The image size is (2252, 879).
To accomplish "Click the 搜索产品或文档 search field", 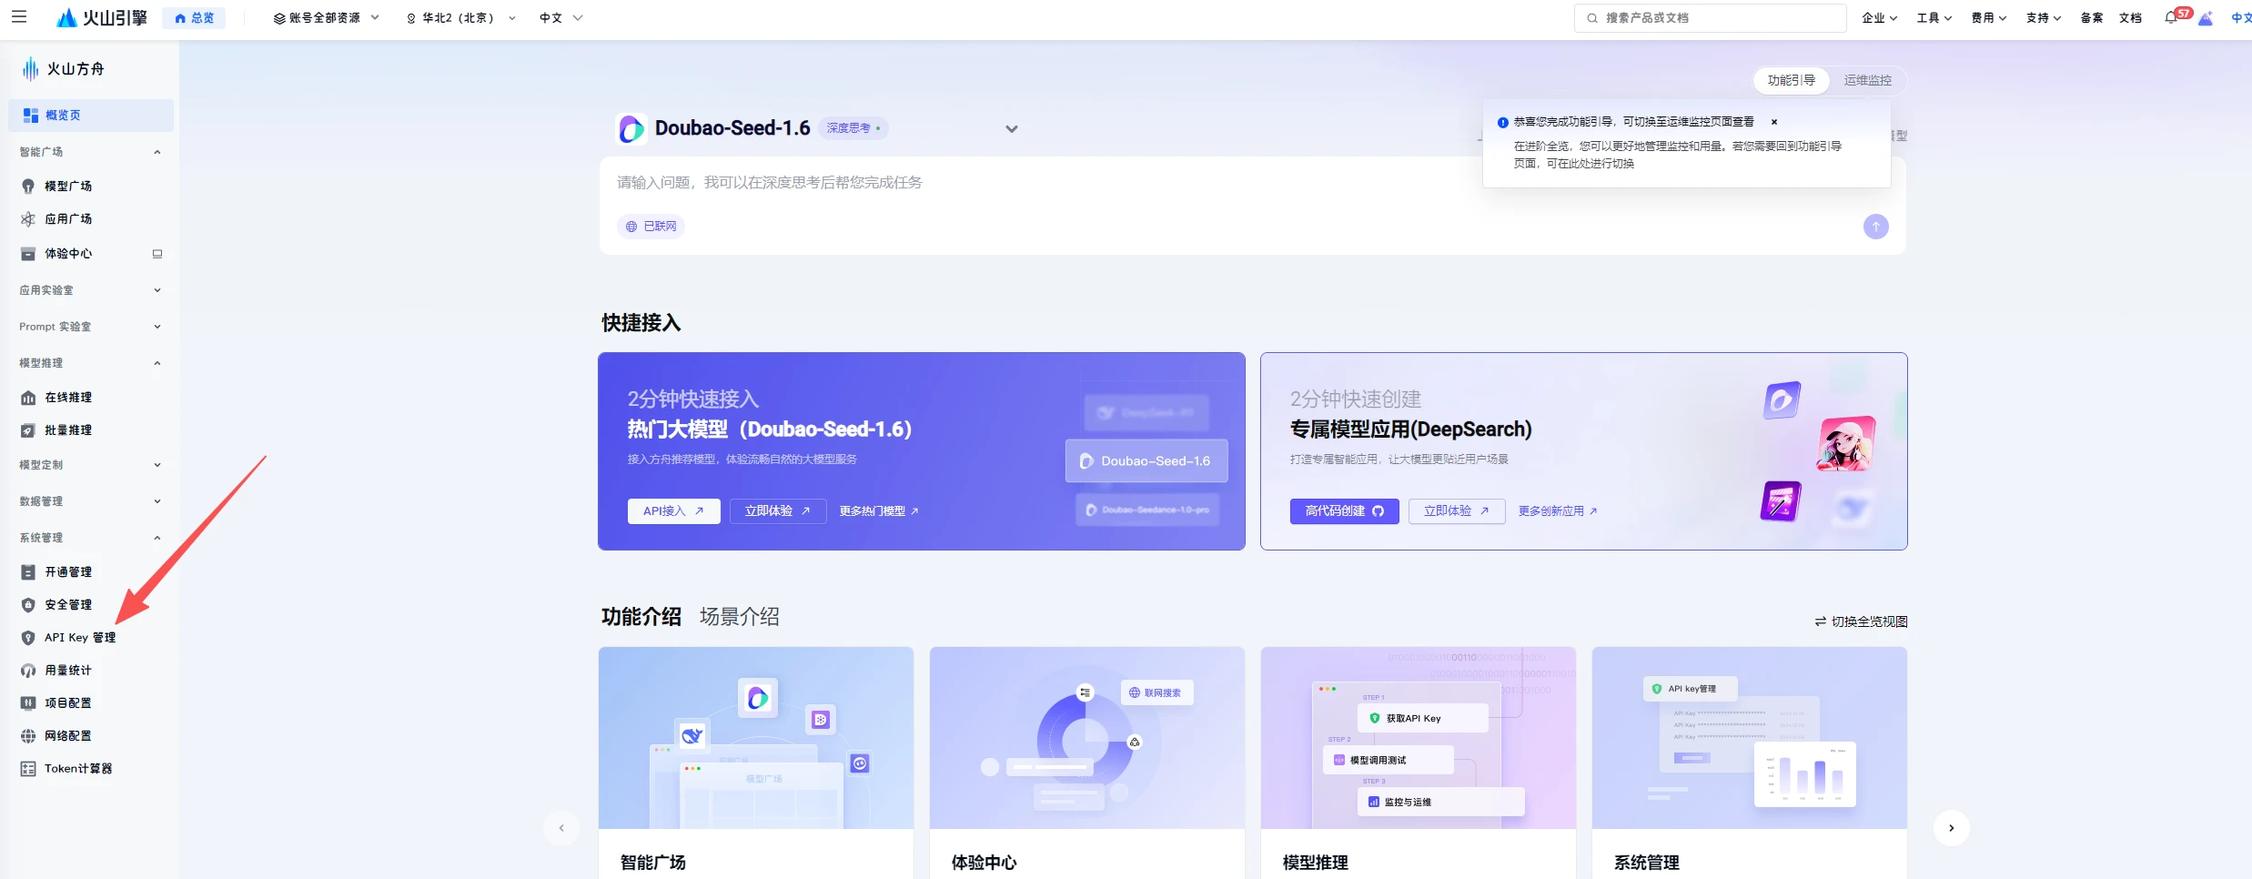I will coord(1709,17).
